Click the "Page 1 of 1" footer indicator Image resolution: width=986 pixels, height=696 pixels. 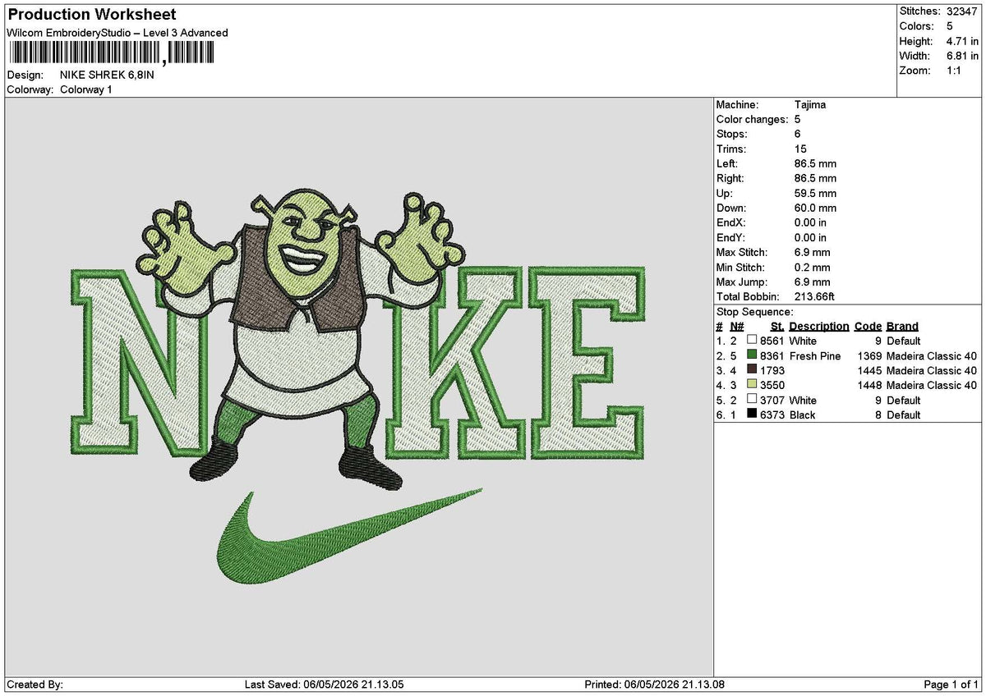(951, 684)
